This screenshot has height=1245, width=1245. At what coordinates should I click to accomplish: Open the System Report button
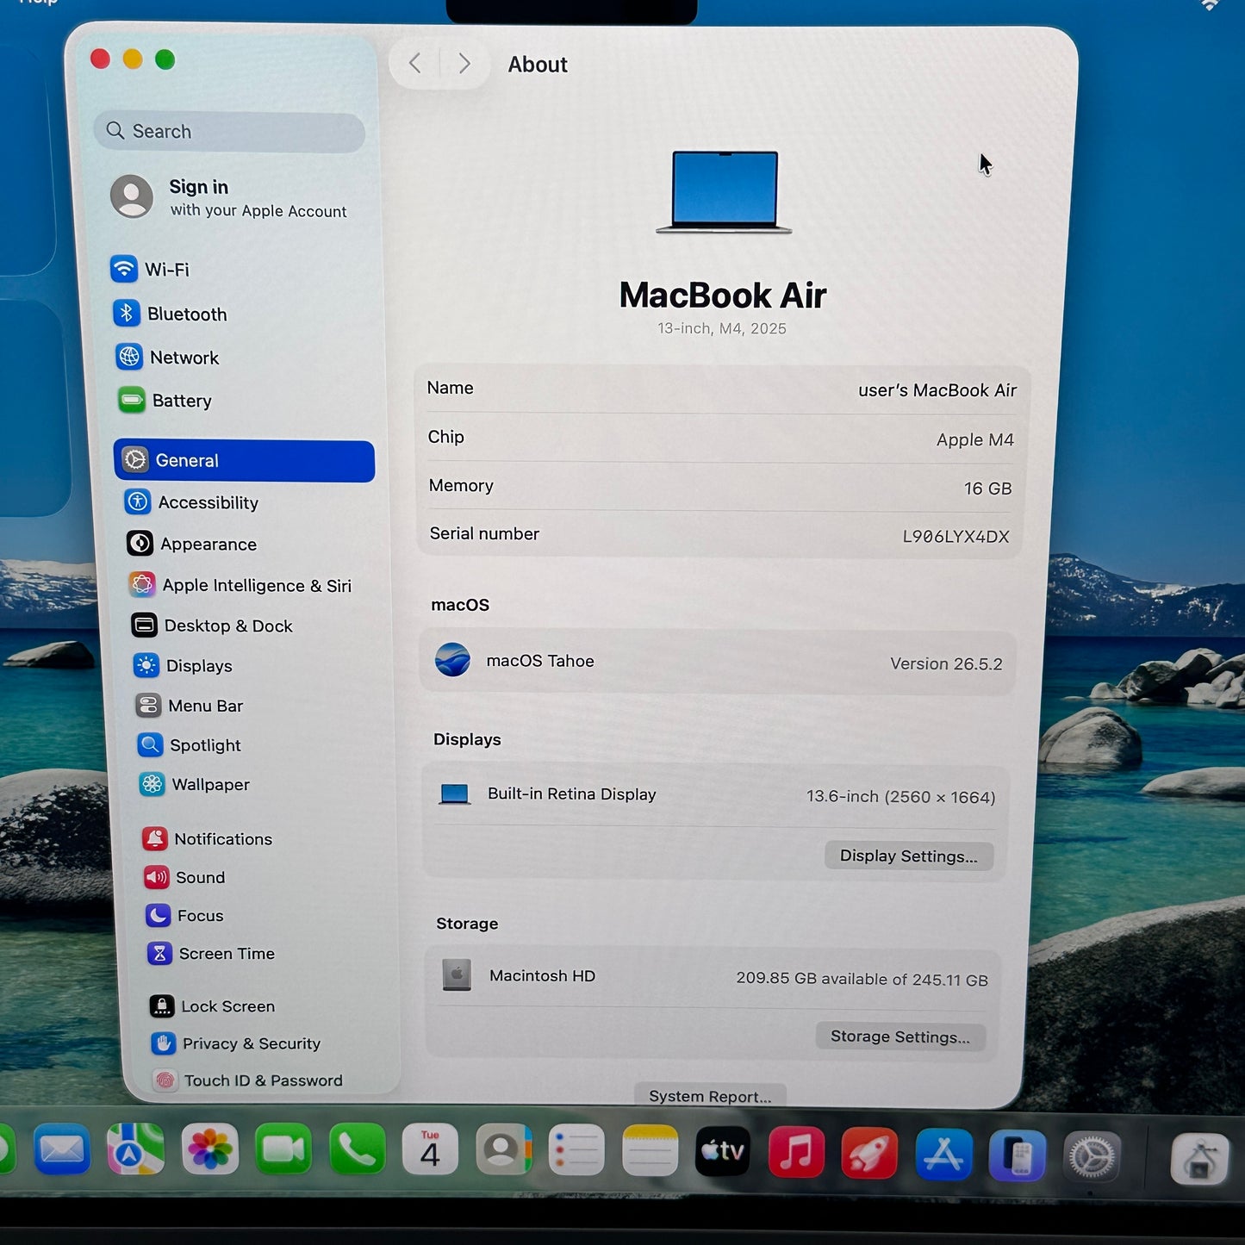710,1096
